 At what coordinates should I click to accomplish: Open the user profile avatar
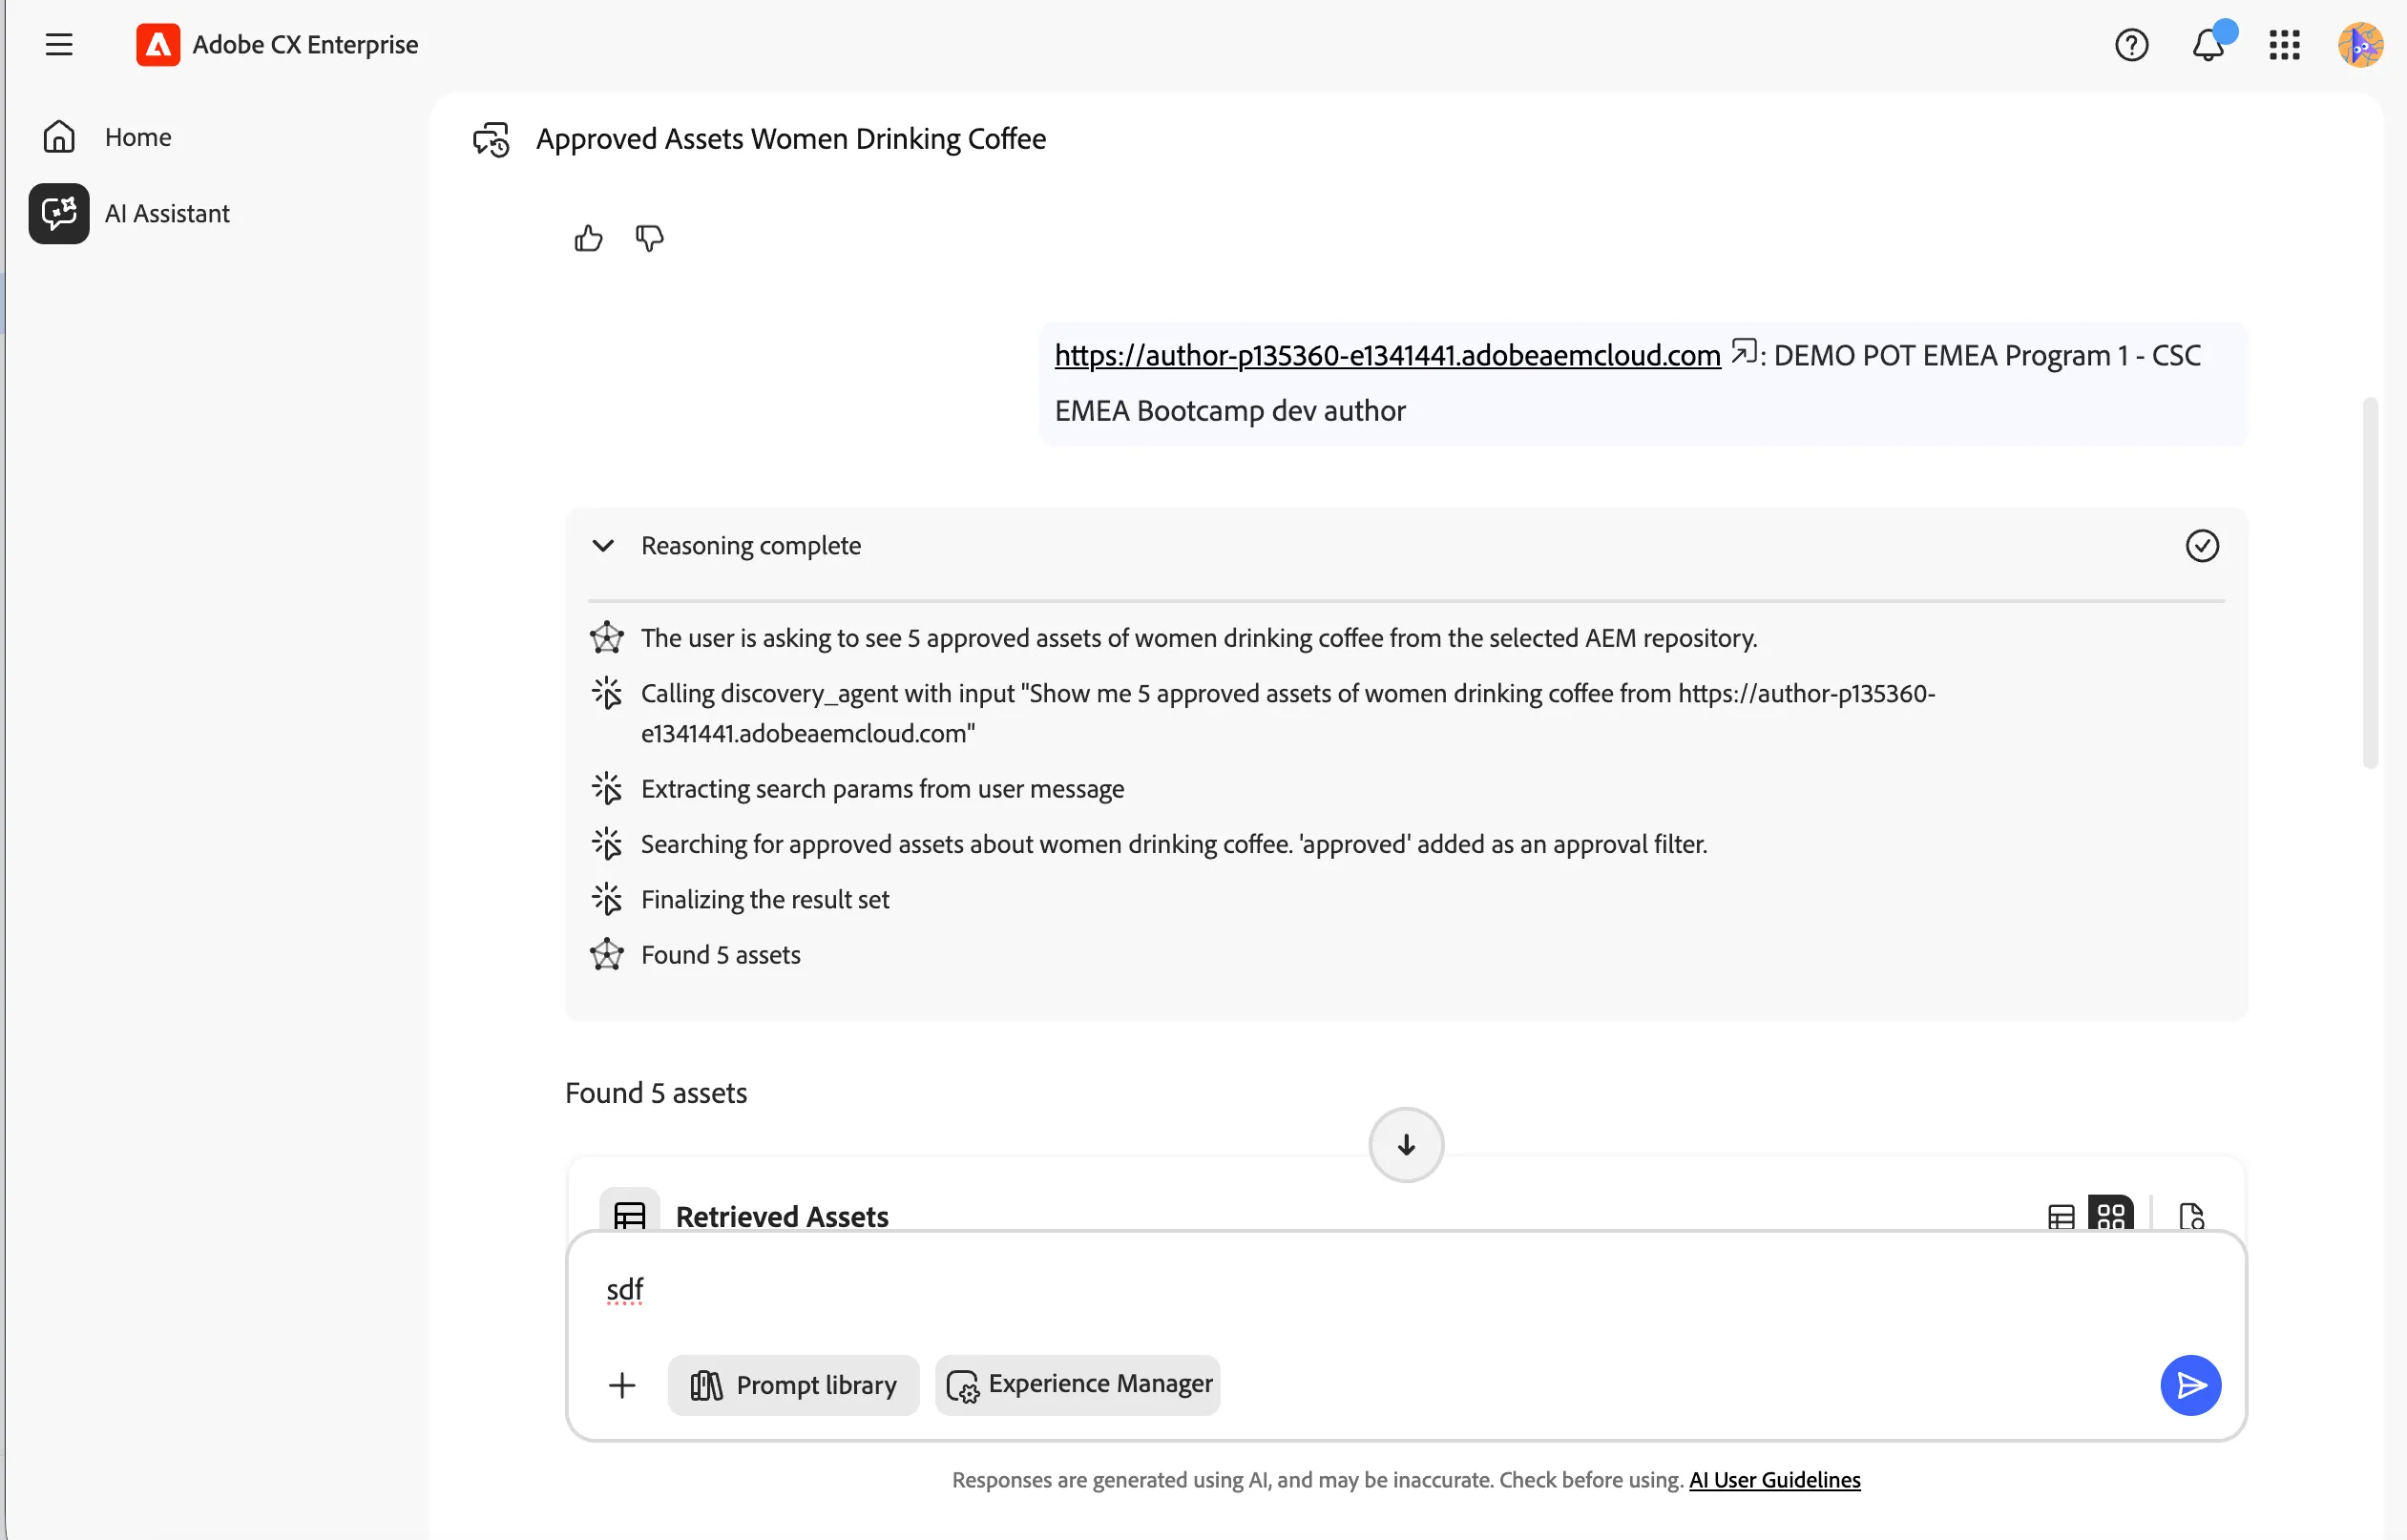(x=2360, y=45)
